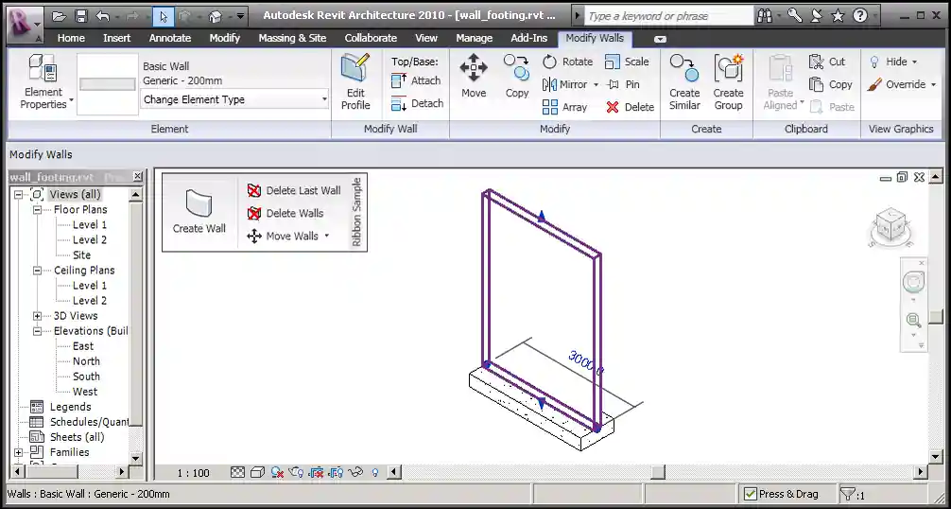Image resolution: width=951 pixels, height=509 pixels.
Task: Expand the 3D Views tree node
Action: pos(38,316)
